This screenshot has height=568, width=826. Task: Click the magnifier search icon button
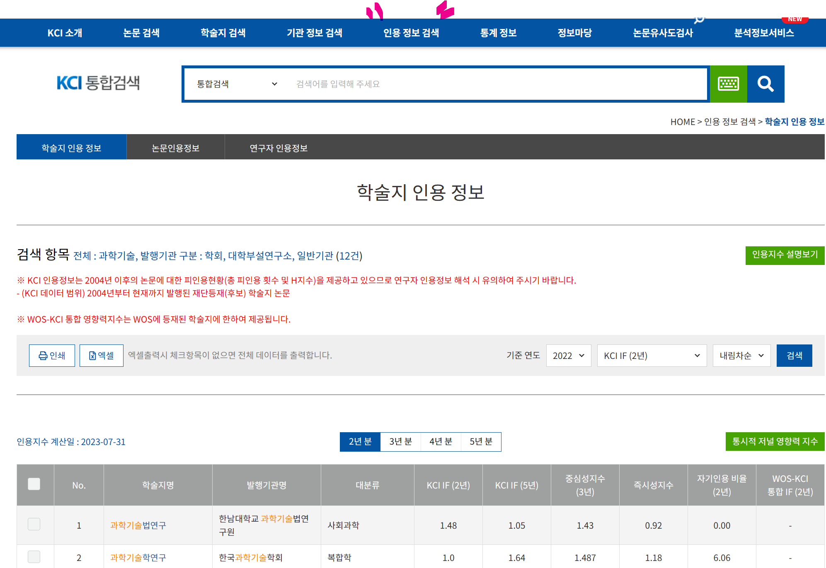[x=765, y=84]
